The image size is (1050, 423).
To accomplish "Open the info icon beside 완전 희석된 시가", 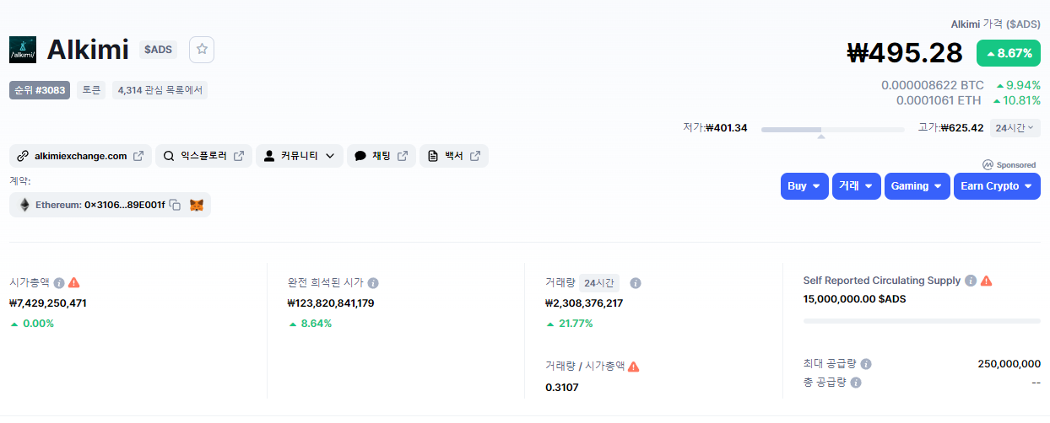I will pos(373,283).
